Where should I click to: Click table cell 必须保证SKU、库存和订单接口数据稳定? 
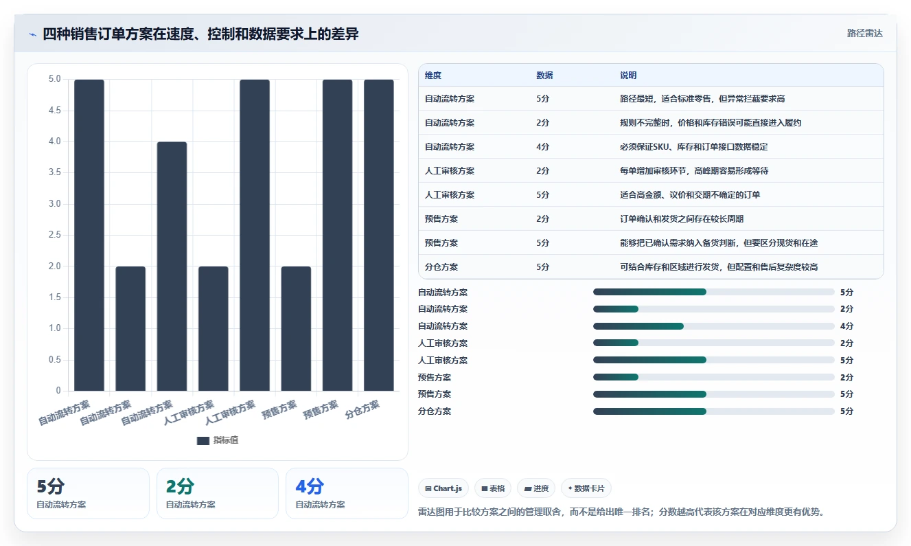693,147
